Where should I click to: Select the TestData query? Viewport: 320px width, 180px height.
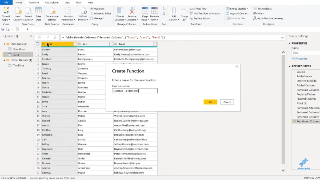coord(18,66)
